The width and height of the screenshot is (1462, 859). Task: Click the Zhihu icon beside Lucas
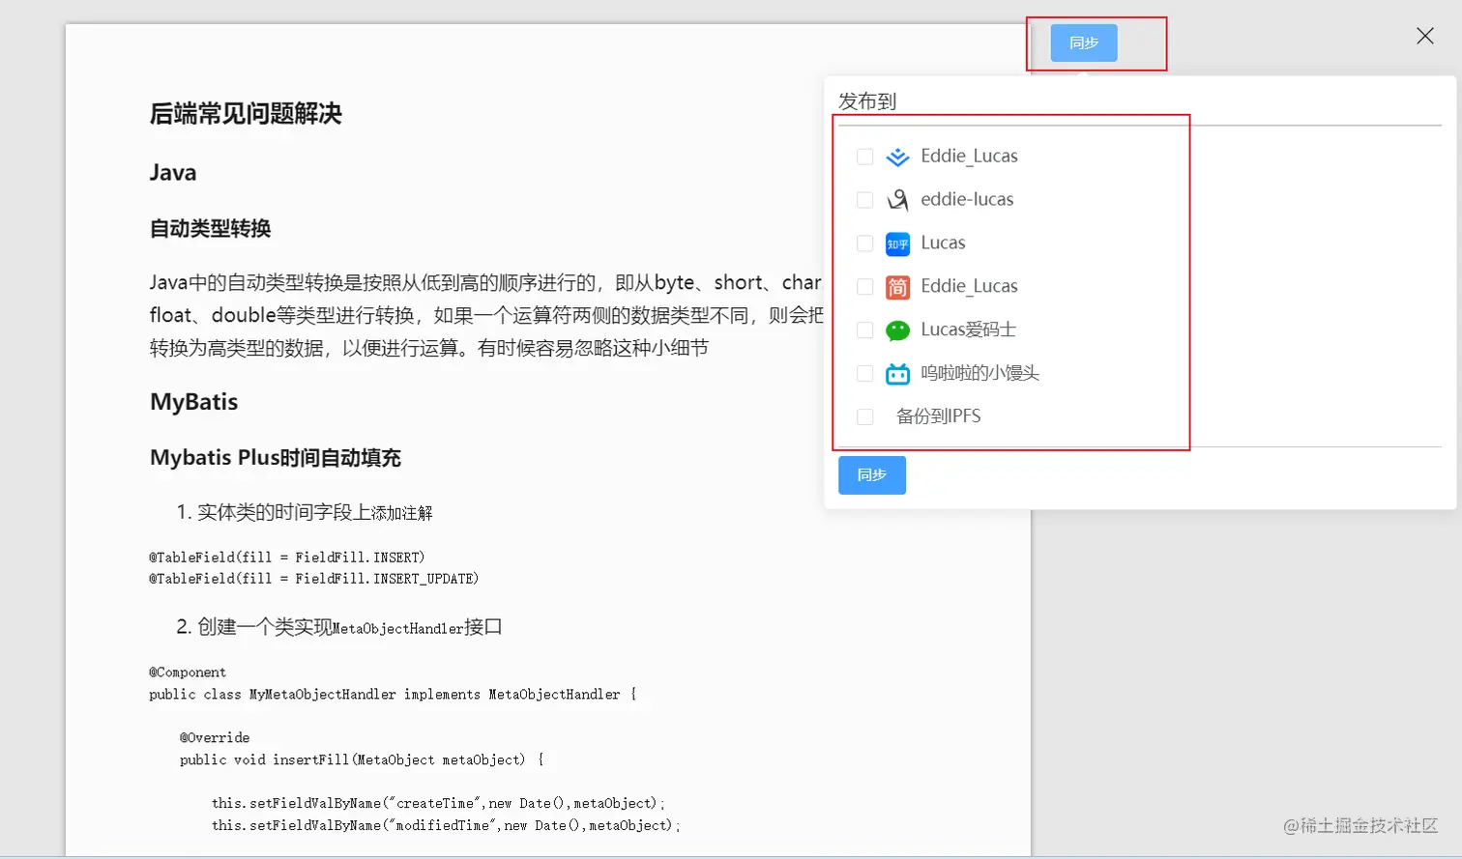pyautogui.click(x=897, y=243)
